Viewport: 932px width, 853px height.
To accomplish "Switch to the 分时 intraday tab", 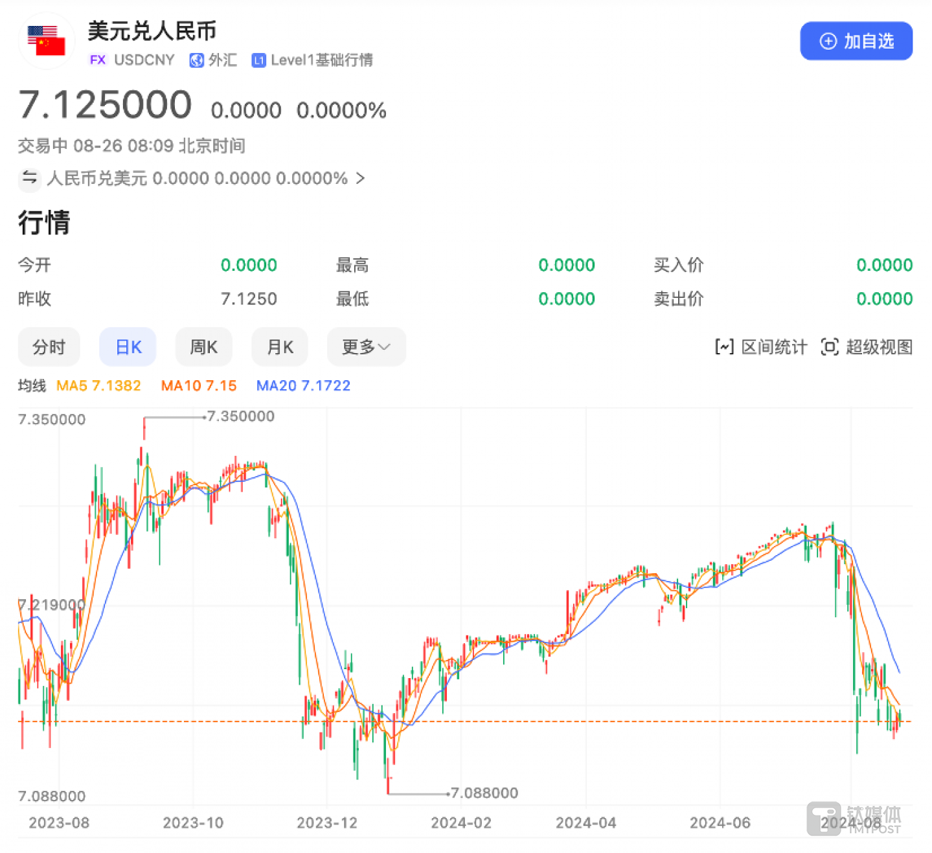I will [49, 347].
